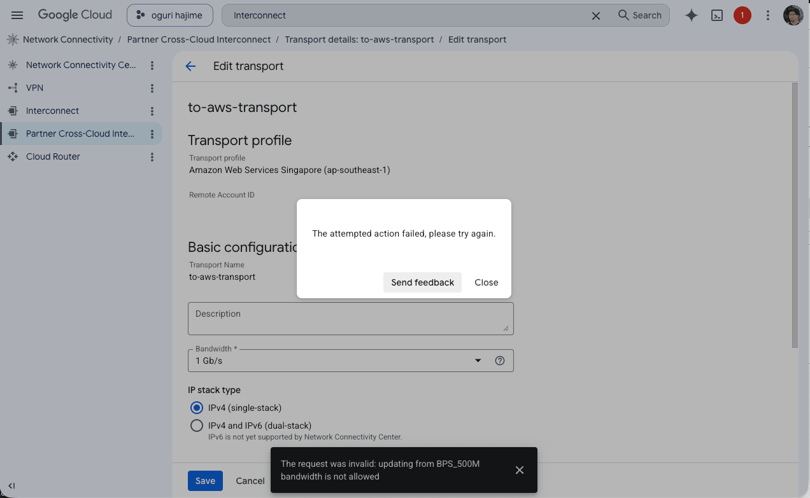Screen dimensions: 810x498
Task: Dismiss the invalid request toast notification
Action: (520, 470)
